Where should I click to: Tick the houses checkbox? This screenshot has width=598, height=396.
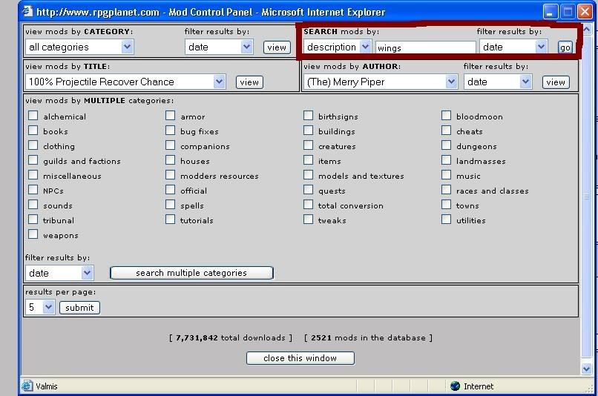click(x=170, y=160)
